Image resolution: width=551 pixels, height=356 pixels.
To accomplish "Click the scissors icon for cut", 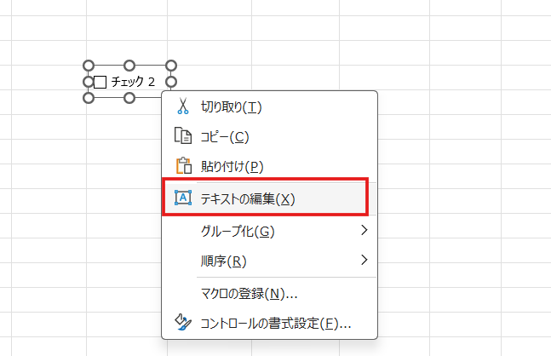I will coord(182,107).
